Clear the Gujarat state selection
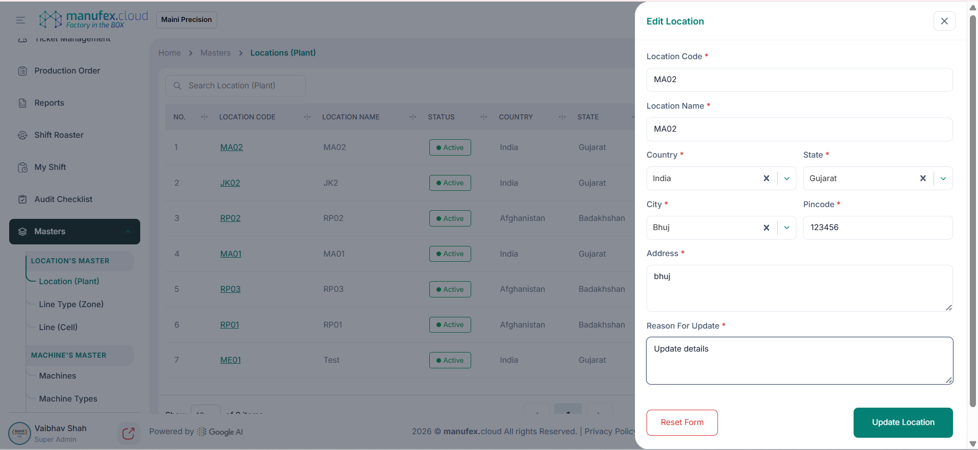This screenshot has width=978, height=450. [922, 178]
